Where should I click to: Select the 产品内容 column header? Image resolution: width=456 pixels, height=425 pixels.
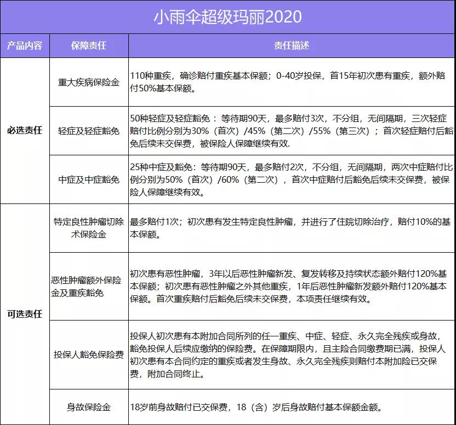[25, 45]
